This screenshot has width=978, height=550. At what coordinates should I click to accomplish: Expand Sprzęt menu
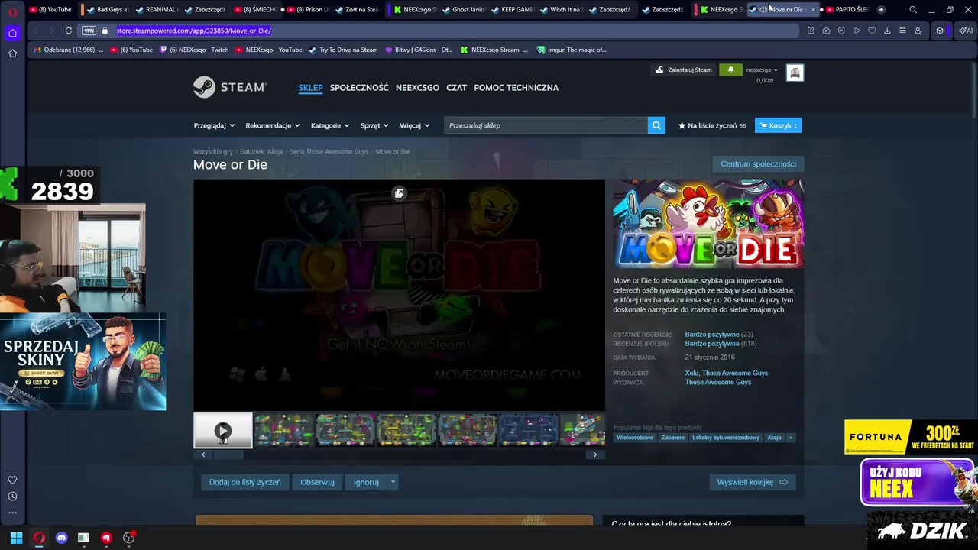[x=374, y=125]
